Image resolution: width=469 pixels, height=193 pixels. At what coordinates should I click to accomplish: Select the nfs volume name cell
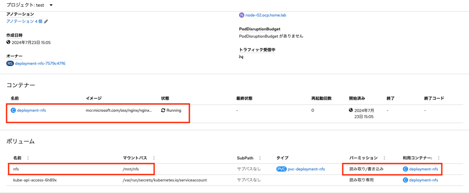(16, 169)
